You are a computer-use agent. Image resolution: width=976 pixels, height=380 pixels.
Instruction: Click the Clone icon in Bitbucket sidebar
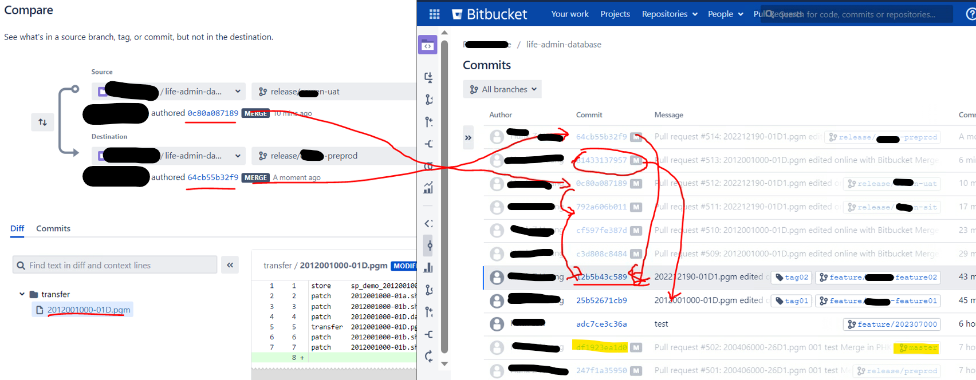[x=428, y=77]
